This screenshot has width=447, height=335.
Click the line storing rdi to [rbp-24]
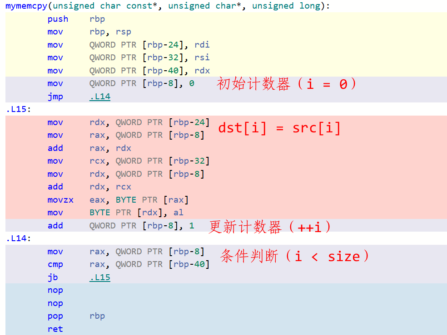point(128,45)
